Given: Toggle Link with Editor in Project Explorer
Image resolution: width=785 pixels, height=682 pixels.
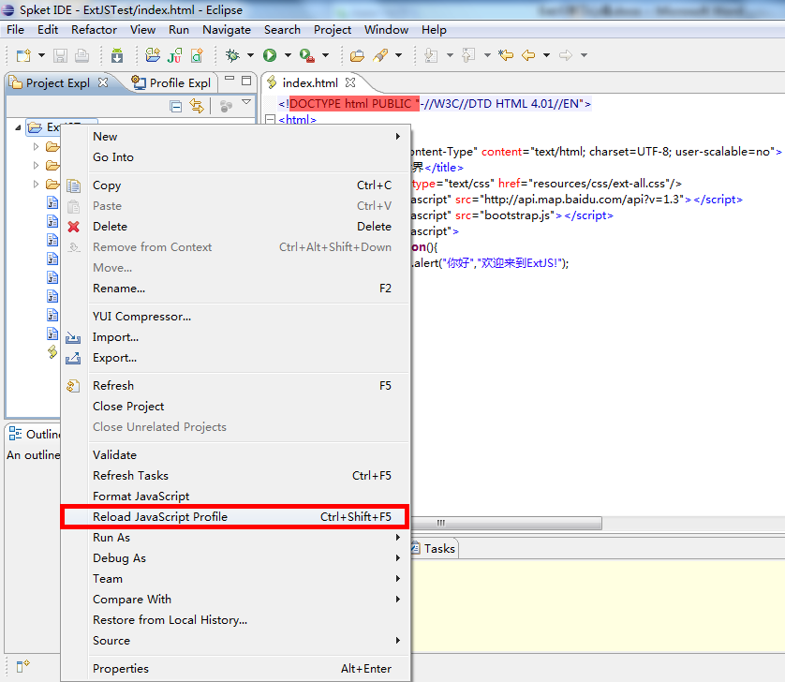Looking at the screenshot, I should (x=197, y=105).
